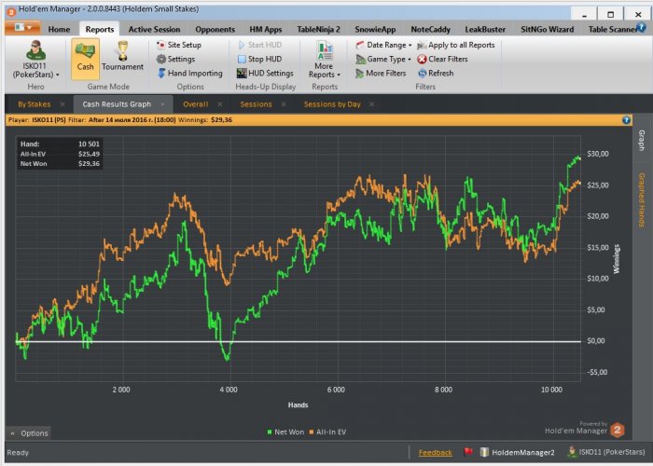Refresh the report data
The image size is (653, 466).
click(440, 73)
